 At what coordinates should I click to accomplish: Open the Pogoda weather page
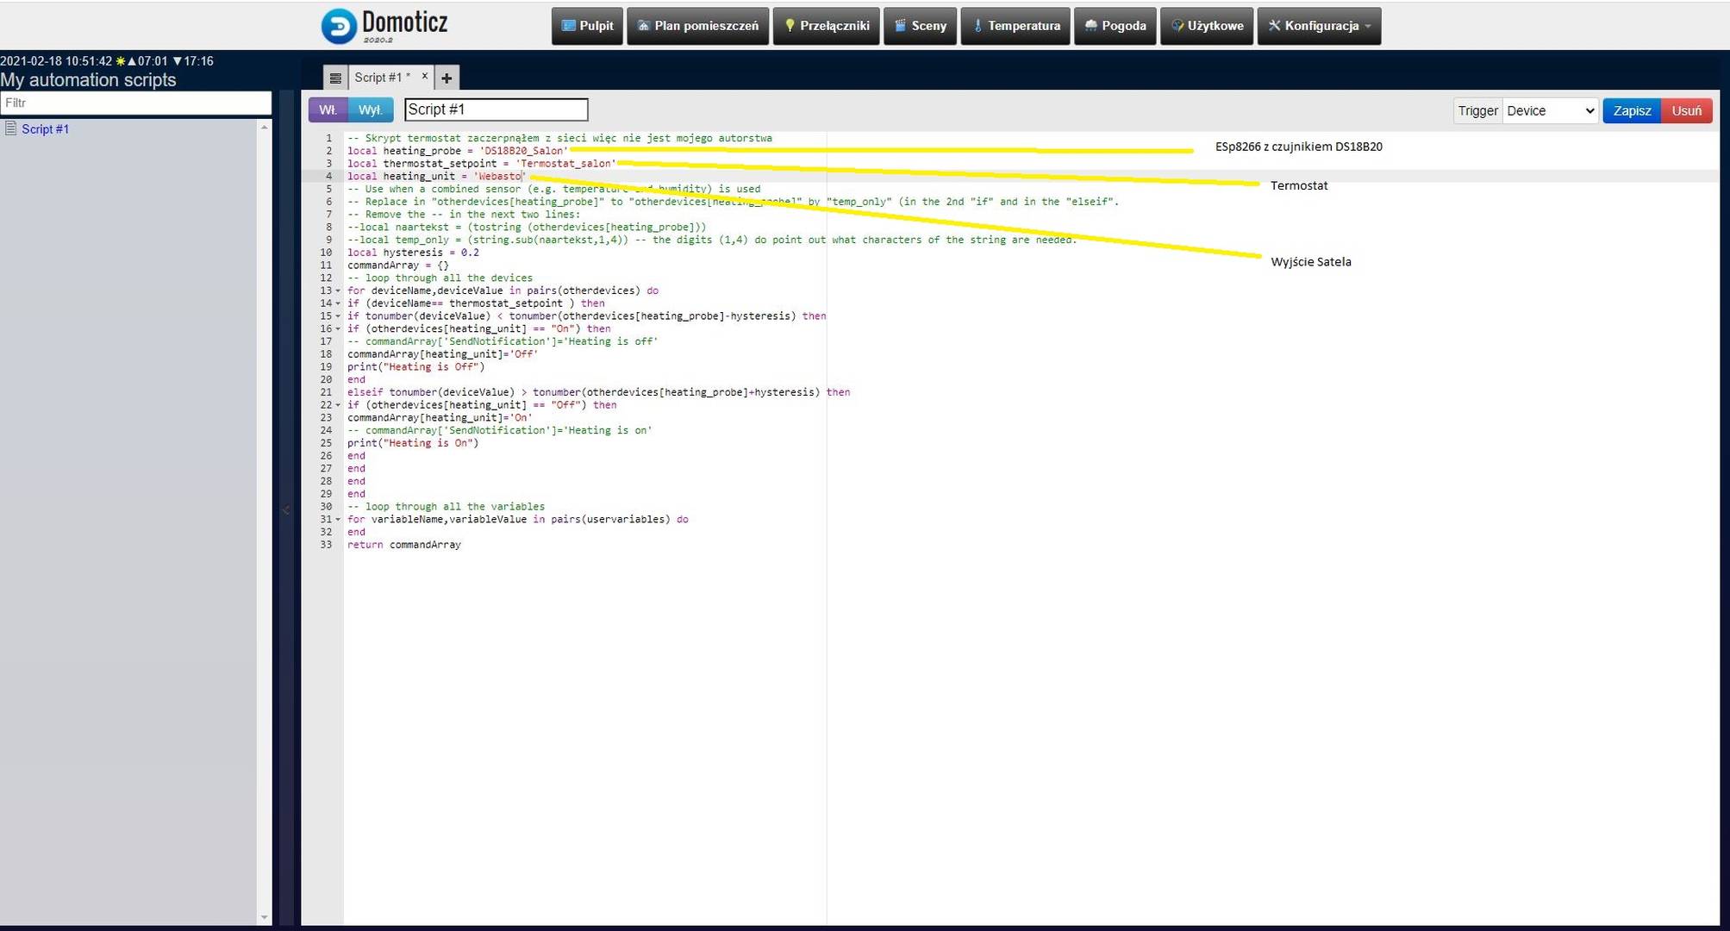[x=1115, y=26]
